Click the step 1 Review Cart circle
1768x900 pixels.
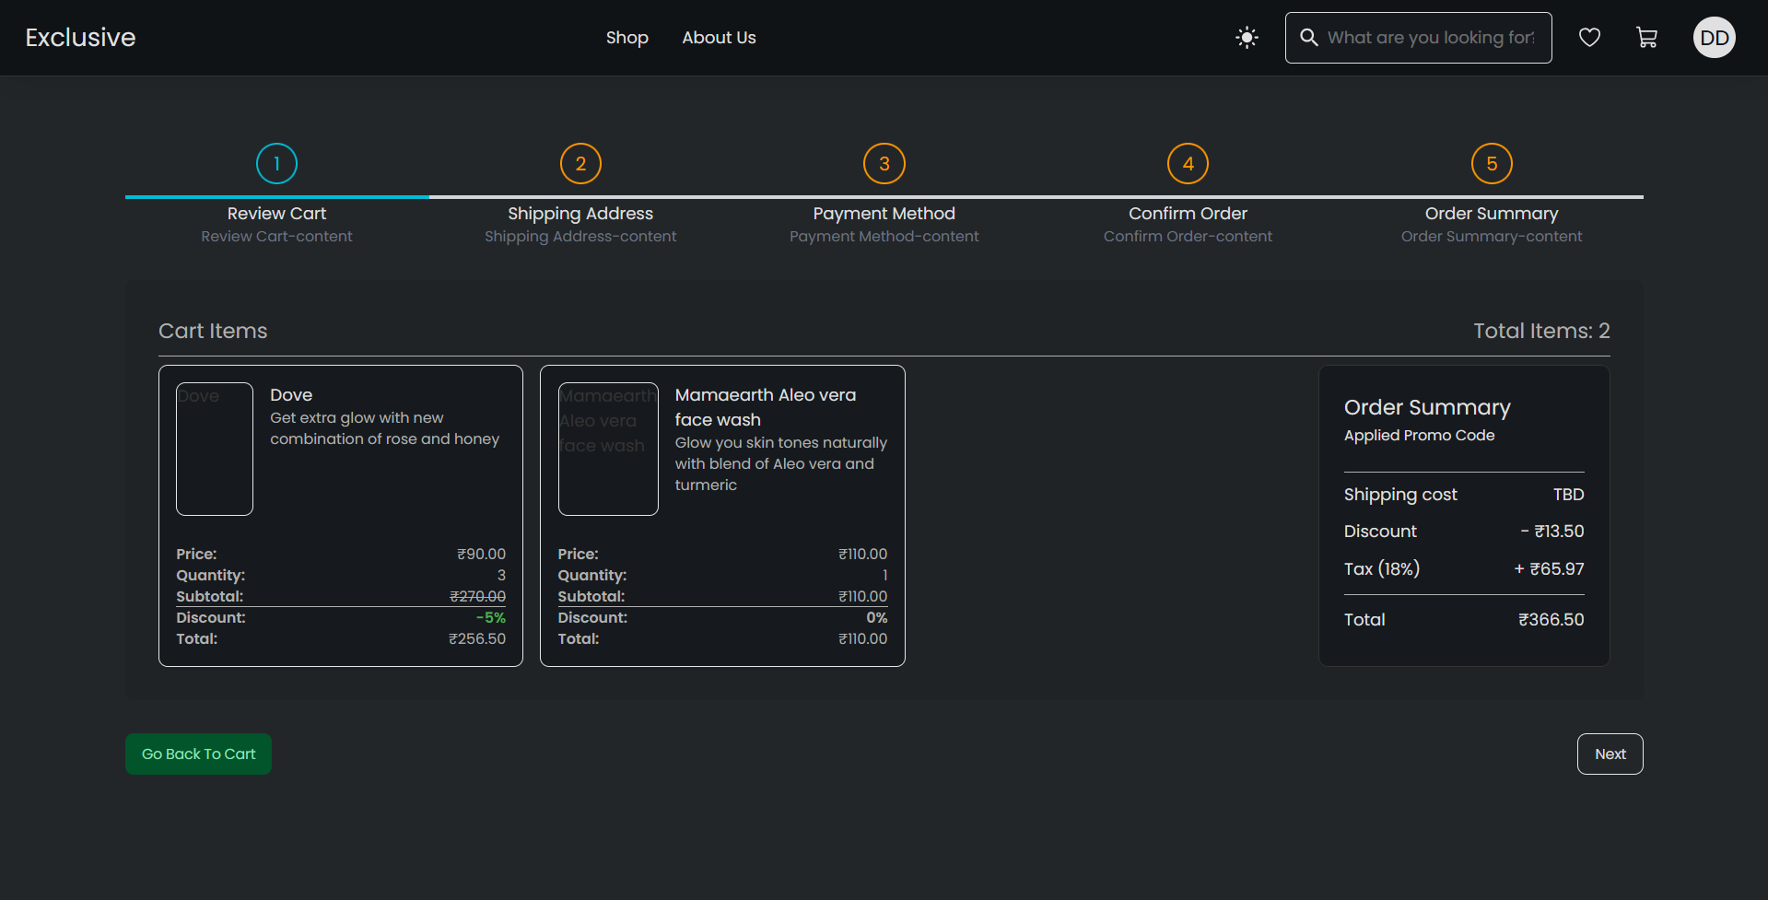tap(276, 164)
